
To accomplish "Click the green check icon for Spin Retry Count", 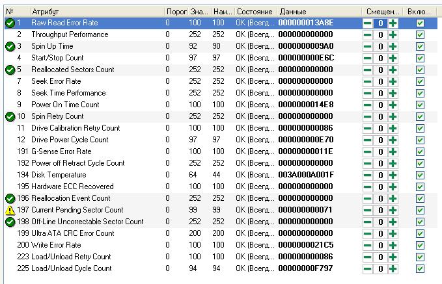I will pos(10,116).
